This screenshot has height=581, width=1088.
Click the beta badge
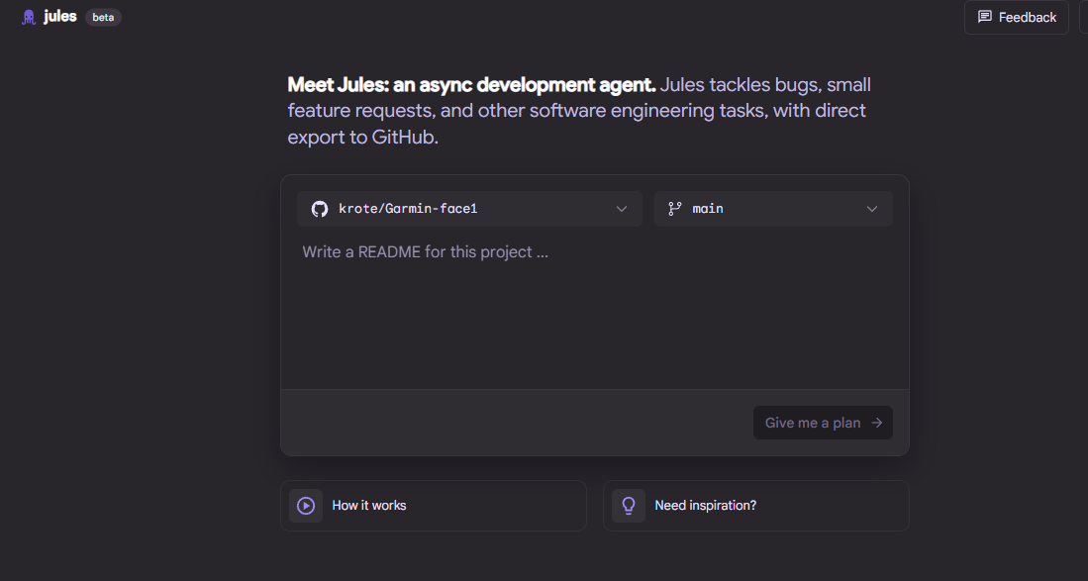click(103, 18)
